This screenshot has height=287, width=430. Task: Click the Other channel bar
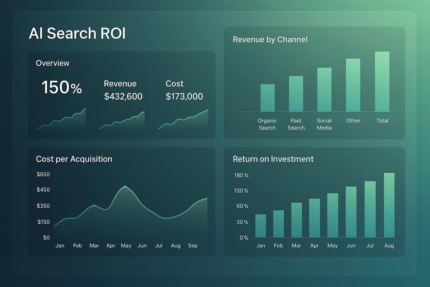tap(353, 85)
